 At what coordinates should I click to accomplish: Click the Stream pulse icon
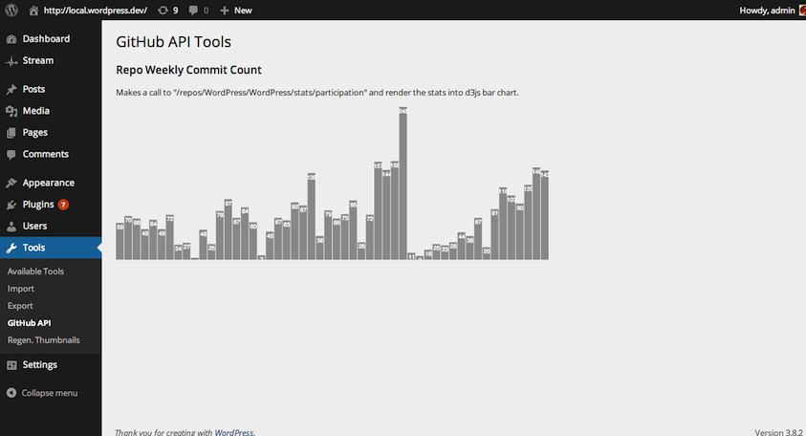tap(11, 61)
